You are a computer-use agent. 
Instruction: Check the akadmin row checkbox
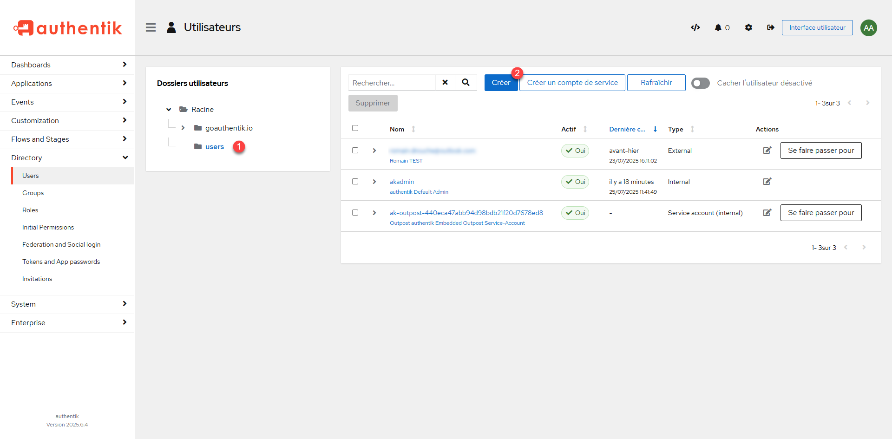pos(355,182)
